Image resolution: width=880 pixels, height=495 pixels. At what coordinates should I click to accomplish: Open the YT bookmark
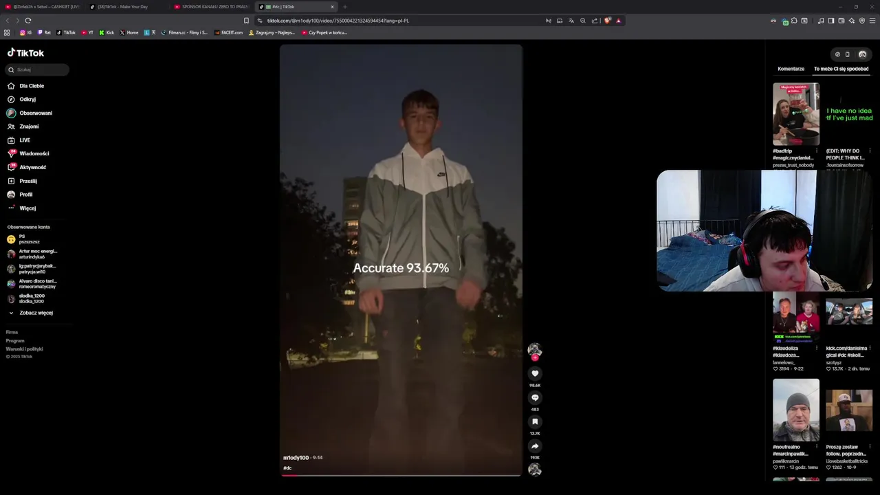click(x=87, y=32)
